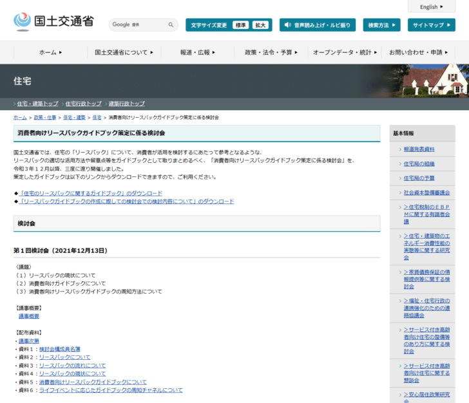This screenshot has height=403, width=469.
Task: Open 国土交通省について menu
Action: (124, 52)
